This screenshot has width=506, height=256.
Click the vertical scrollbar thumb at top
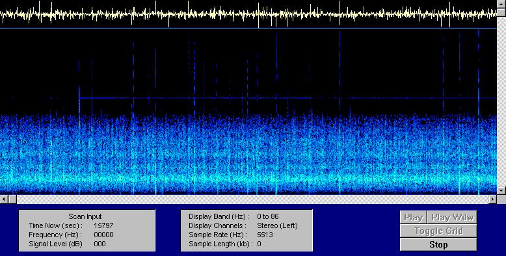[501, 12]
